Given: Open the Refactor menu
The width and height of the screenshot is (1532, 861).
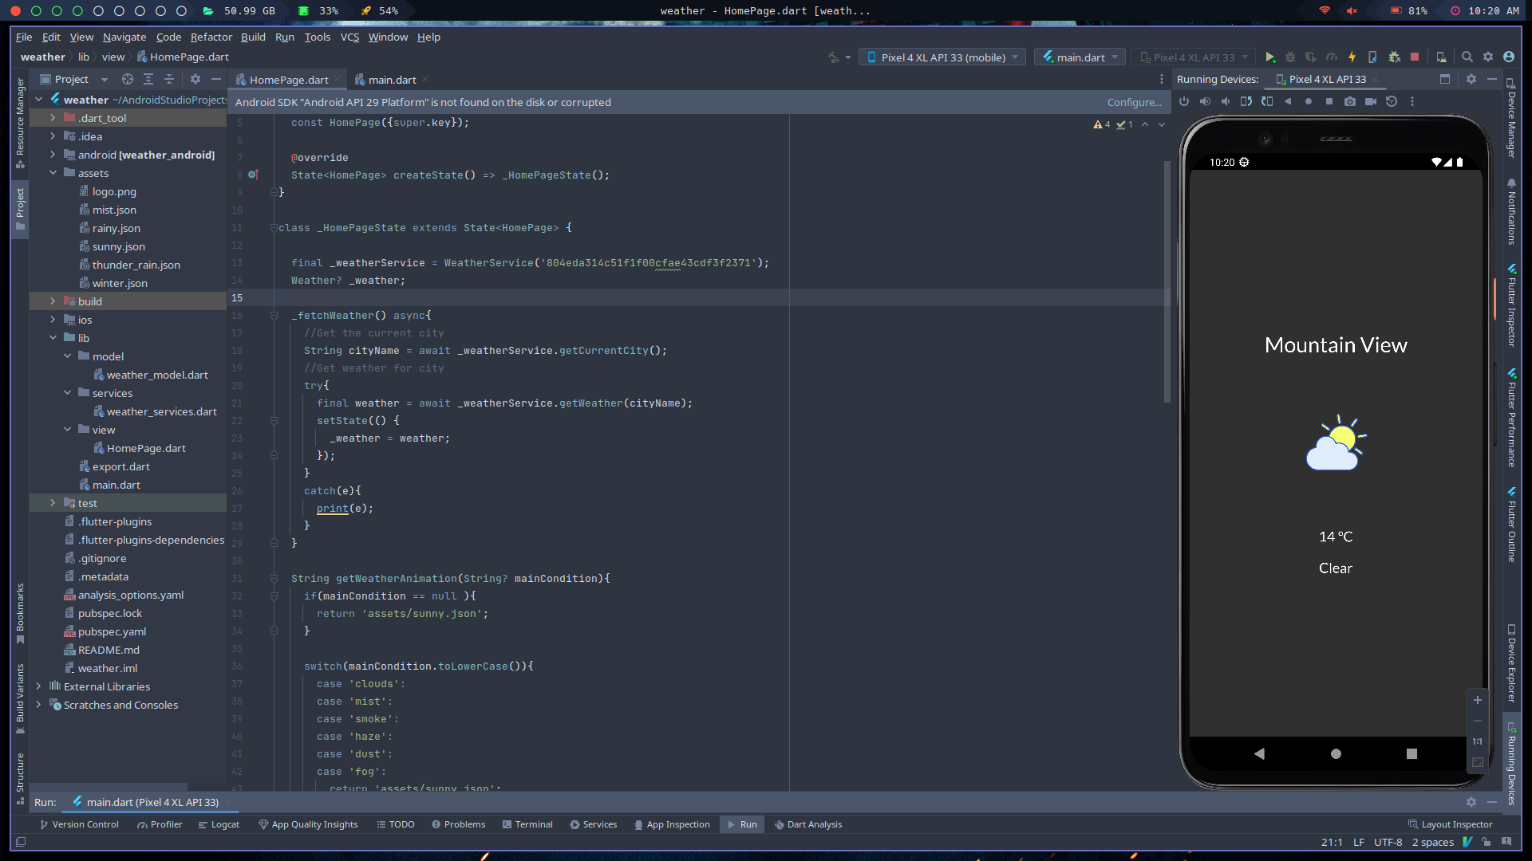Looking at the screenshot, I should click(211, 37).
